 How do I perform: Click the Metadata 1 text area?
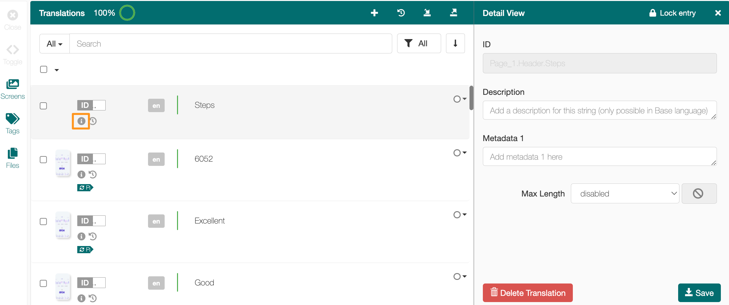(x=600, y=156)
